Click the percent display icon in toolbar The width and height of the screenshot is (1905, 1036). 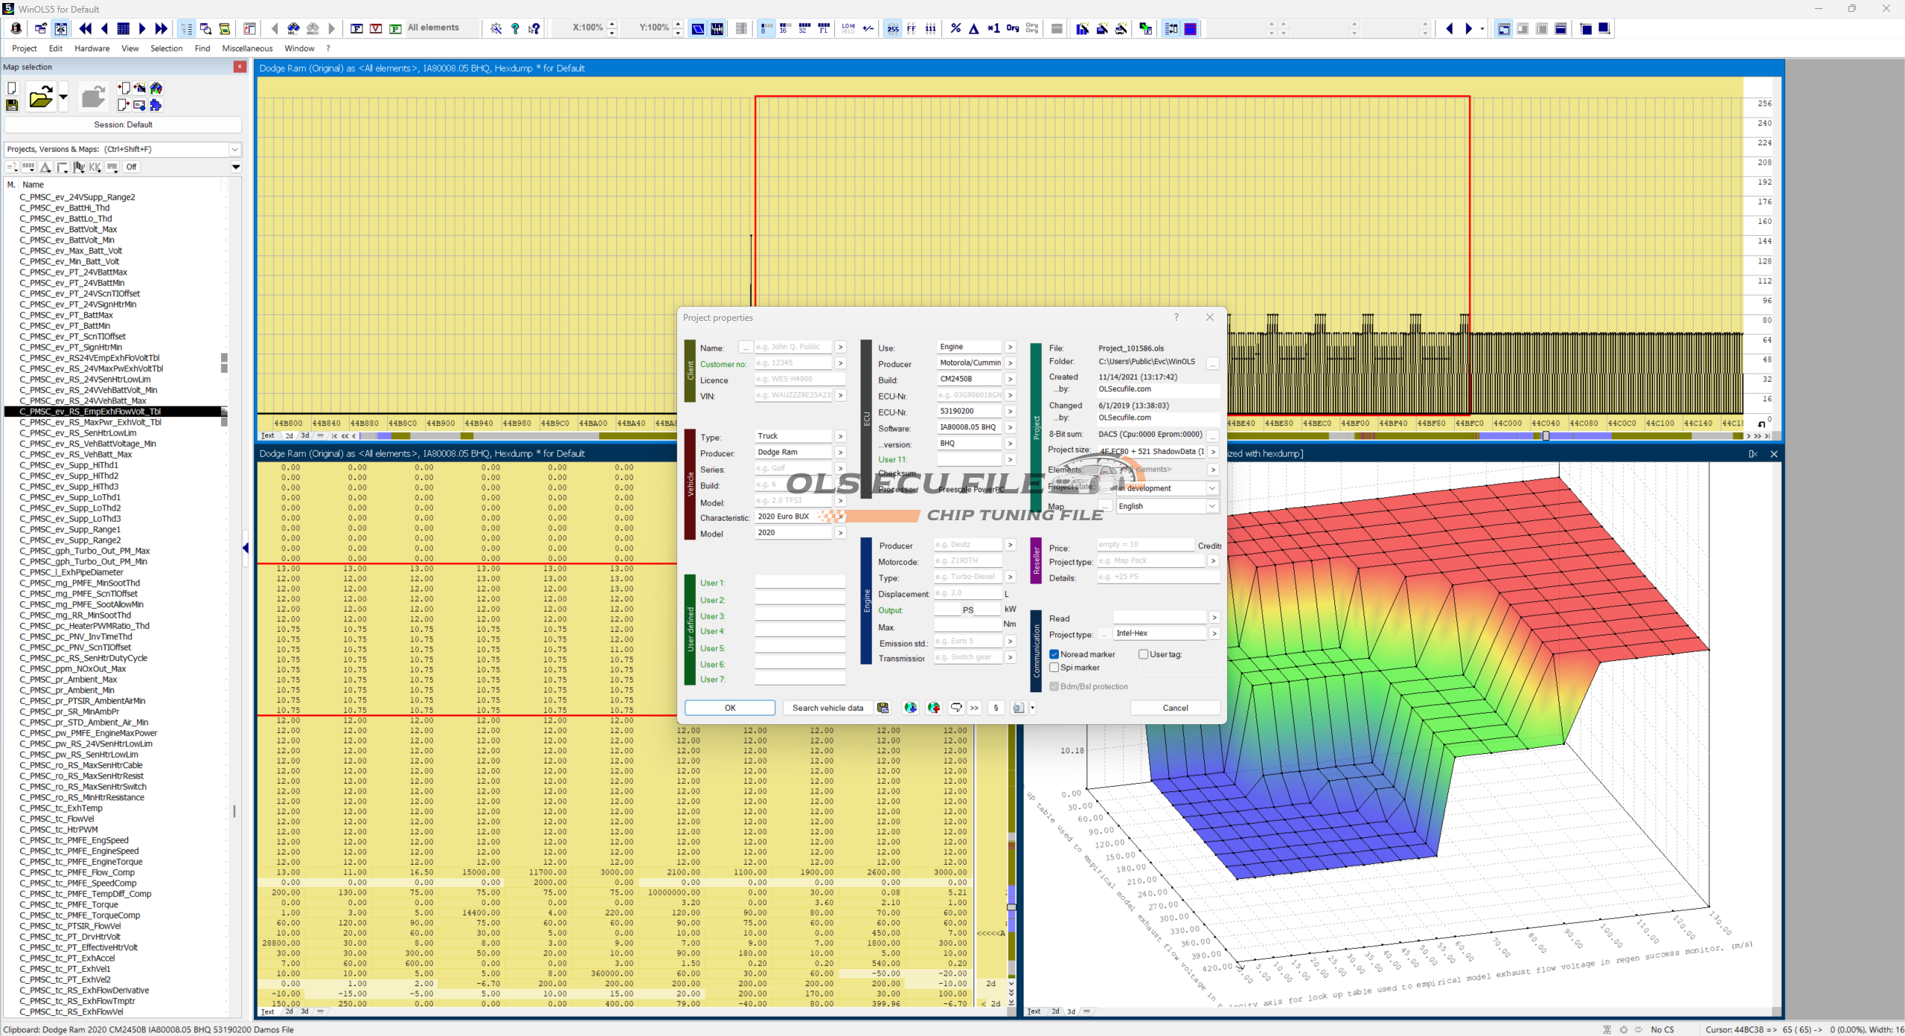(955, 28)
